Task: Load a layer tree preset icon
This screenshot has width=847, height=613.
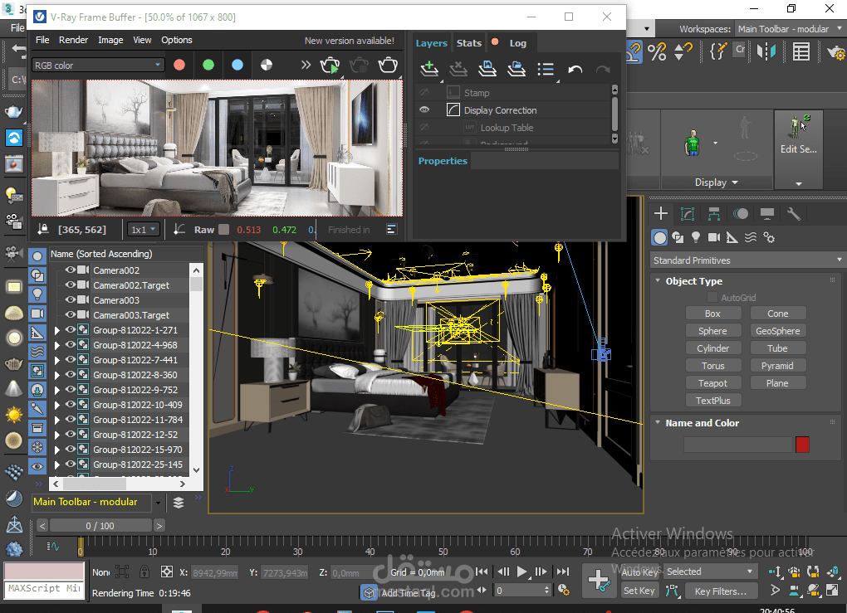Action: click(x=517, y=69)
